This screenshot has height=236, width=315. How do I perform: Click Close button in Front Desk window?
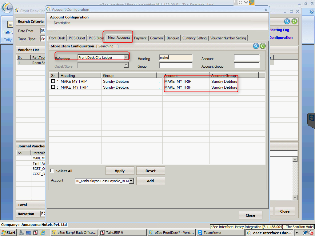point(285,211)
